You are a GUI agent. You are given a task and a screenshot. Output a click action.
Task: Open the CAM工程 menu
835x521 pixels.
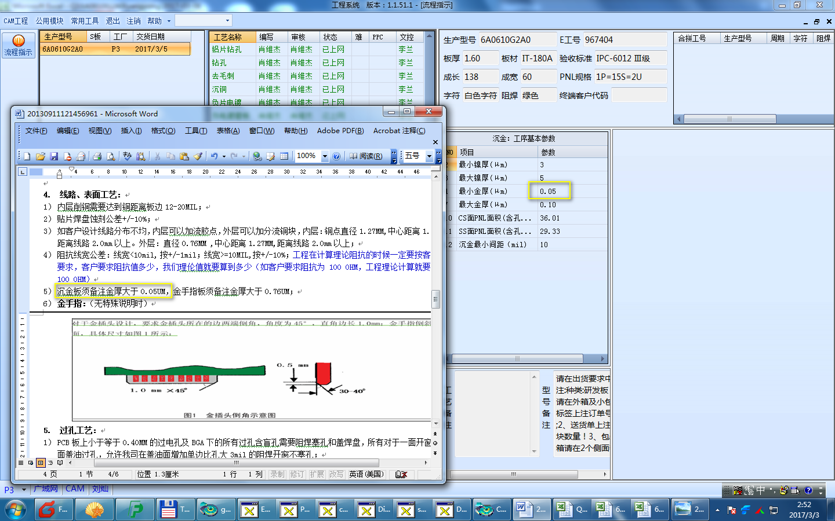(16, 21)
